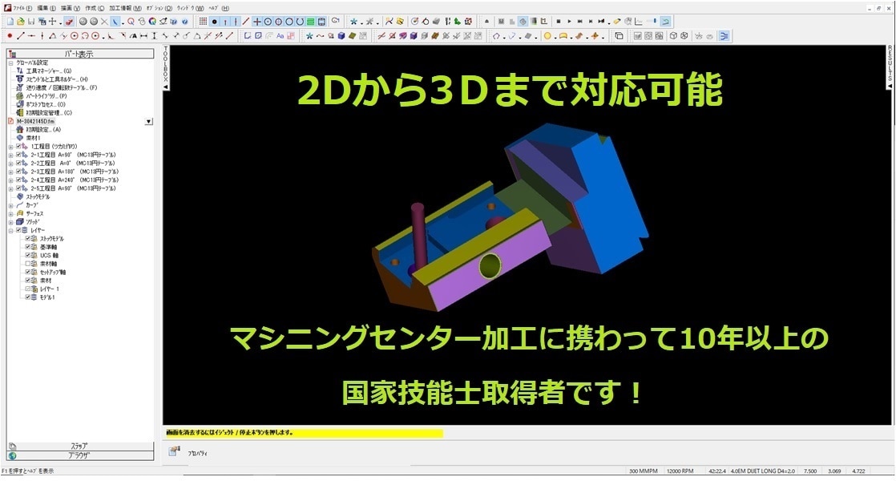Toggle checkbox for 1工程目 (ツカミ作り)
Viewport: 896px width, 481px height.
pos(18,146)
